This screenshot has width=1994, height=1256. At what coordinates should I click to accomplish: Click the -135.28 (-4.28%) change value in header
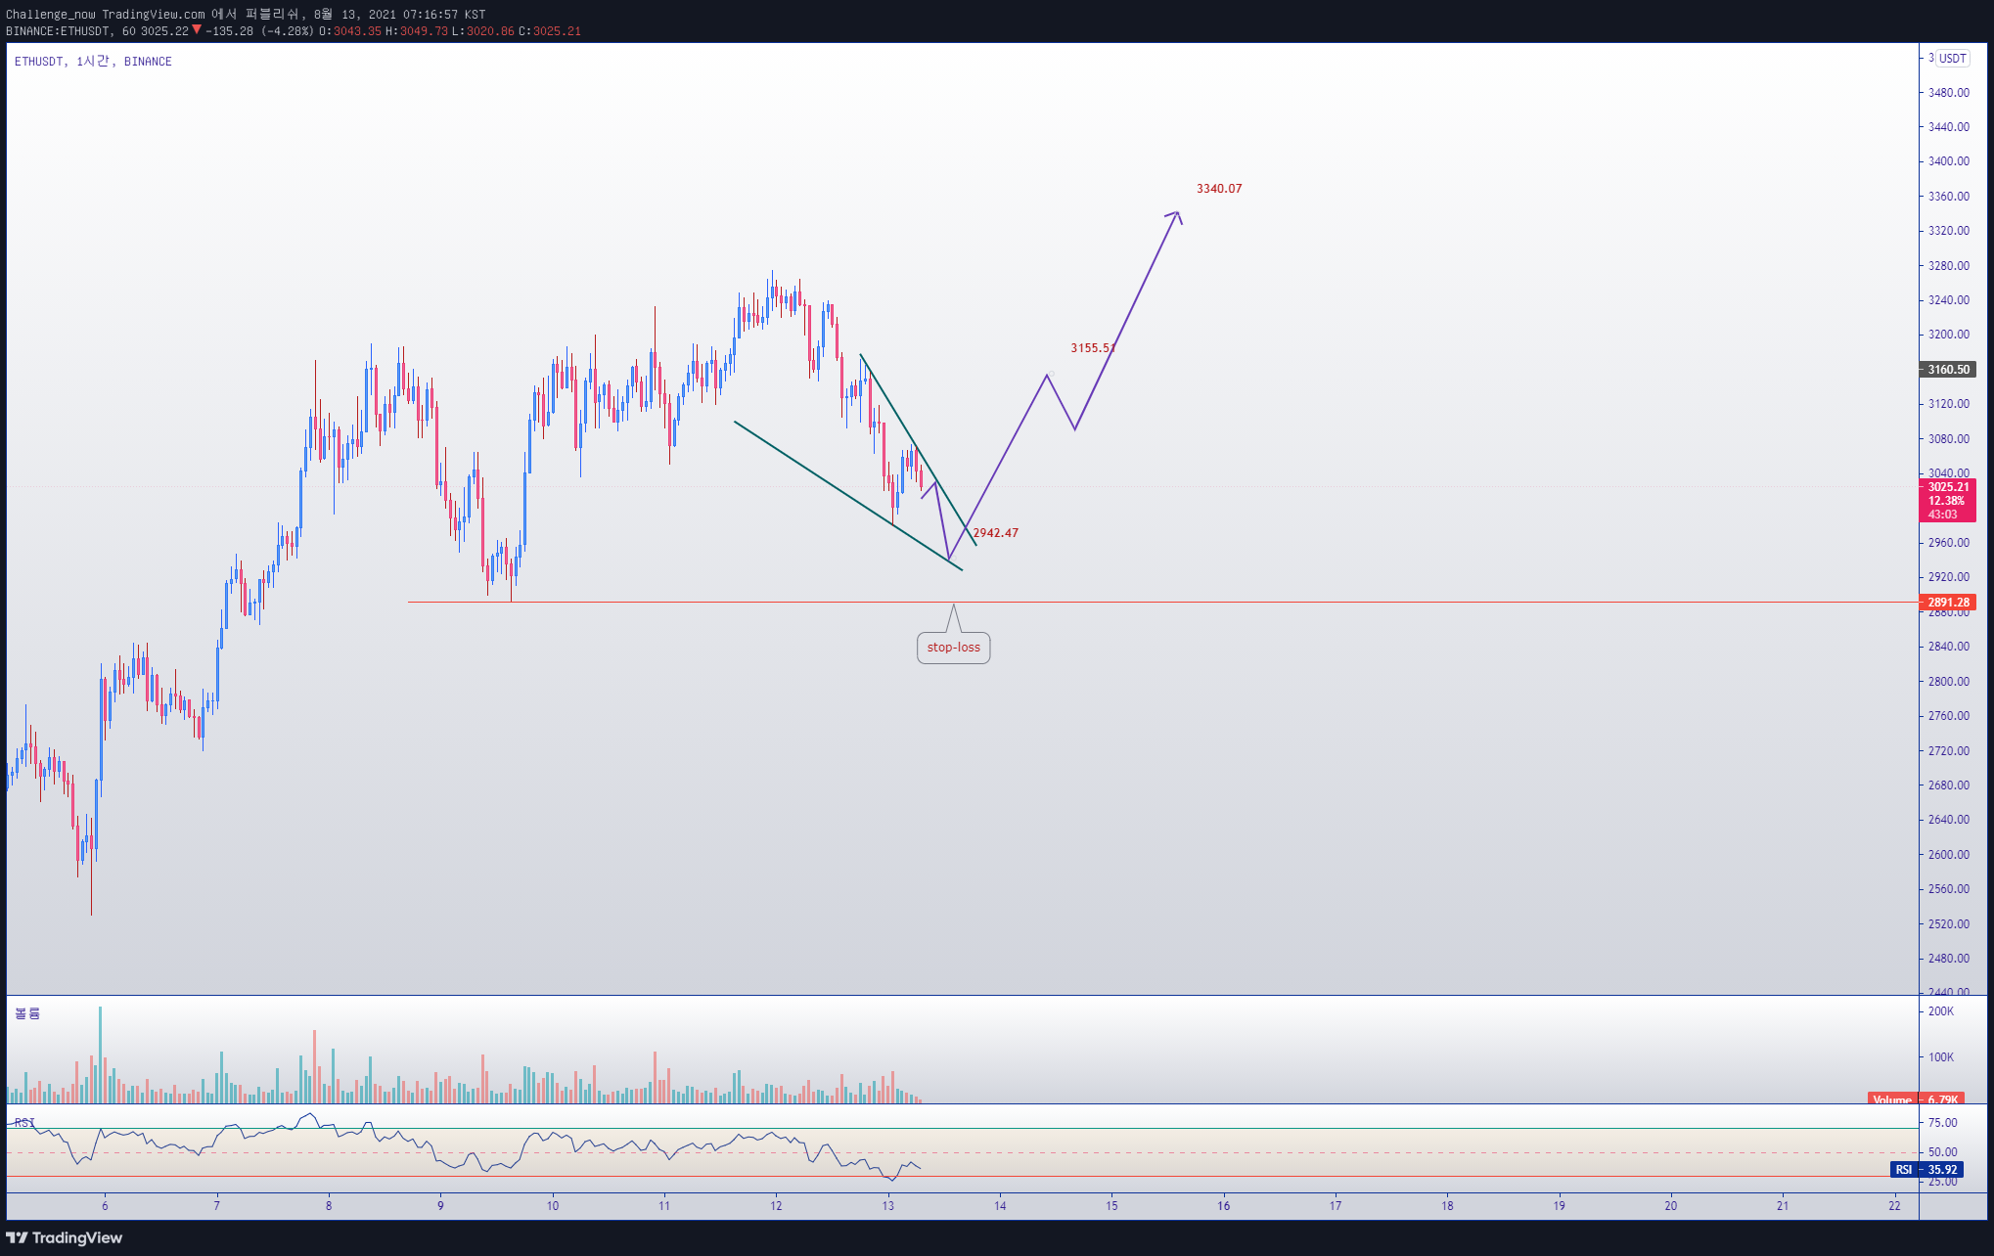pos(259,31)
